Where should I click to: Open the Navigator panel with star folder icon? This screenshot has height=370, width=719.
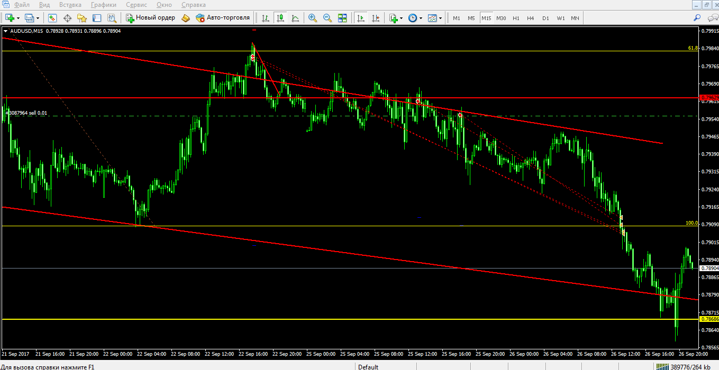tap(82, 18)
